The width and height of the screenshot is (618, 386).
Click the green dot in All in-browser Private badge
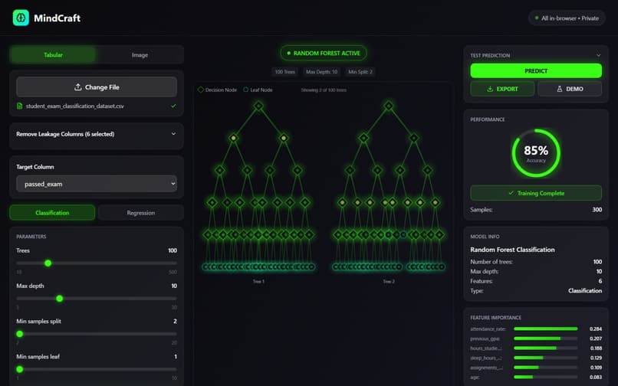coord(537,18)
